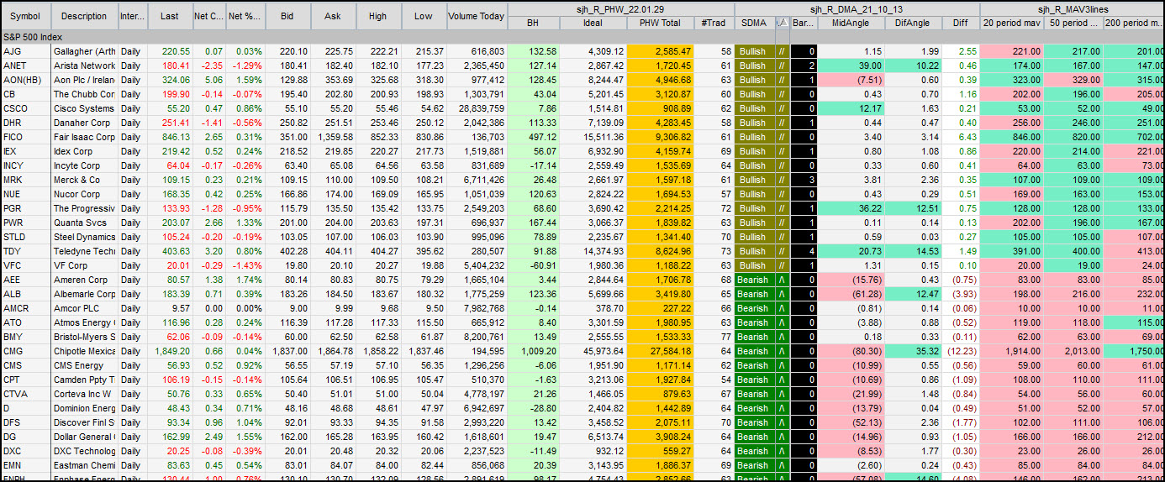
Task: Click the 20 period mav column header
Action: tap(1011, 23)
